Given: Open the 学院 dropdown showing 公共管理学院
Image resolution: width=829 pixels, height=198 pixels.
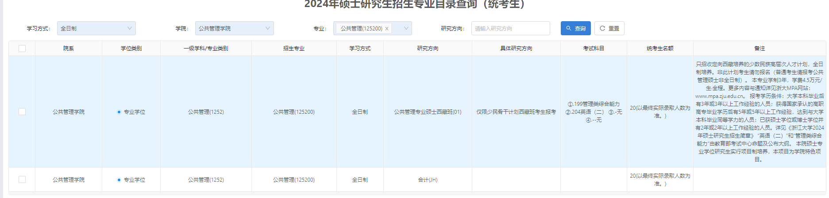Looking at the screenshot, I should click(x=234, y=28).
